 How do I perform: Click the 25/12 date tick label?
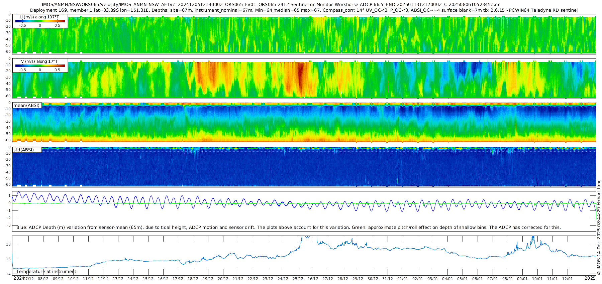tap(298, 279)
